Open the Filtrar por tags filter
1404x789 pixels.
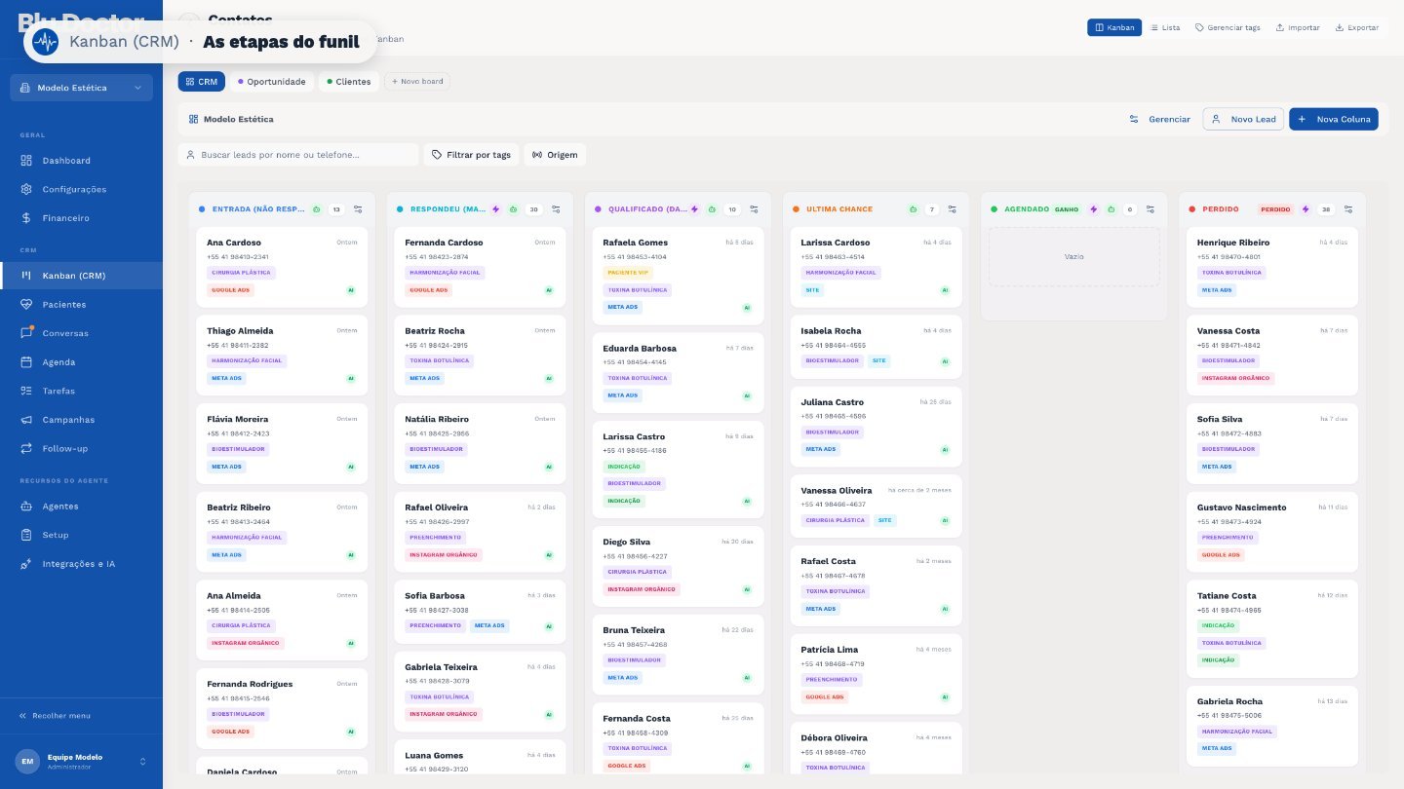(471, 155)
